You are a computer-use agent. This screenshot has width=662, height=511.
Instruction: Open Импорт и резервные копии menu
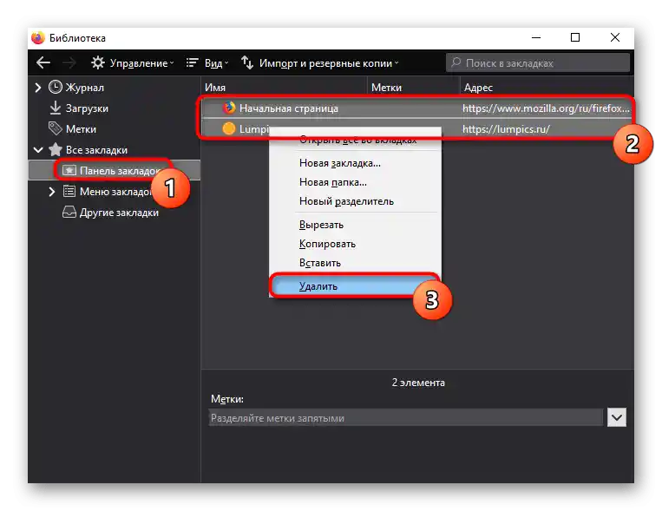[319, 63]
